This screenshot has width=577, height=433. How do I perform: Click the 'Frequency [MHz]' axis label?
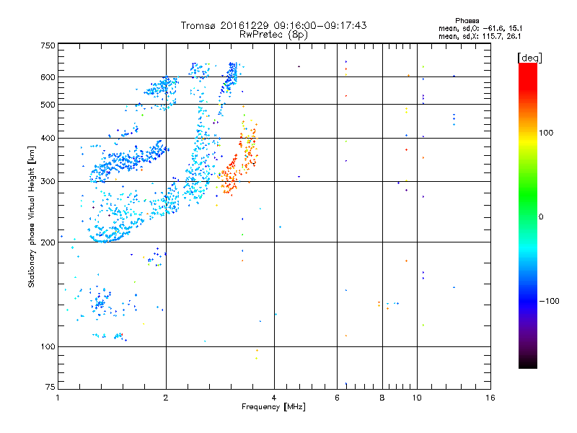click(x=273, y=407)
